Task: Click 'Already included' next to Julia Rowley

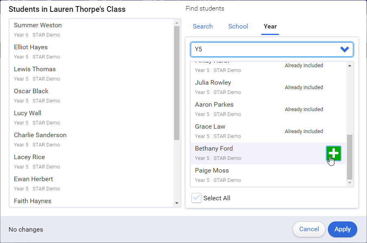Action: coord(304,88)
